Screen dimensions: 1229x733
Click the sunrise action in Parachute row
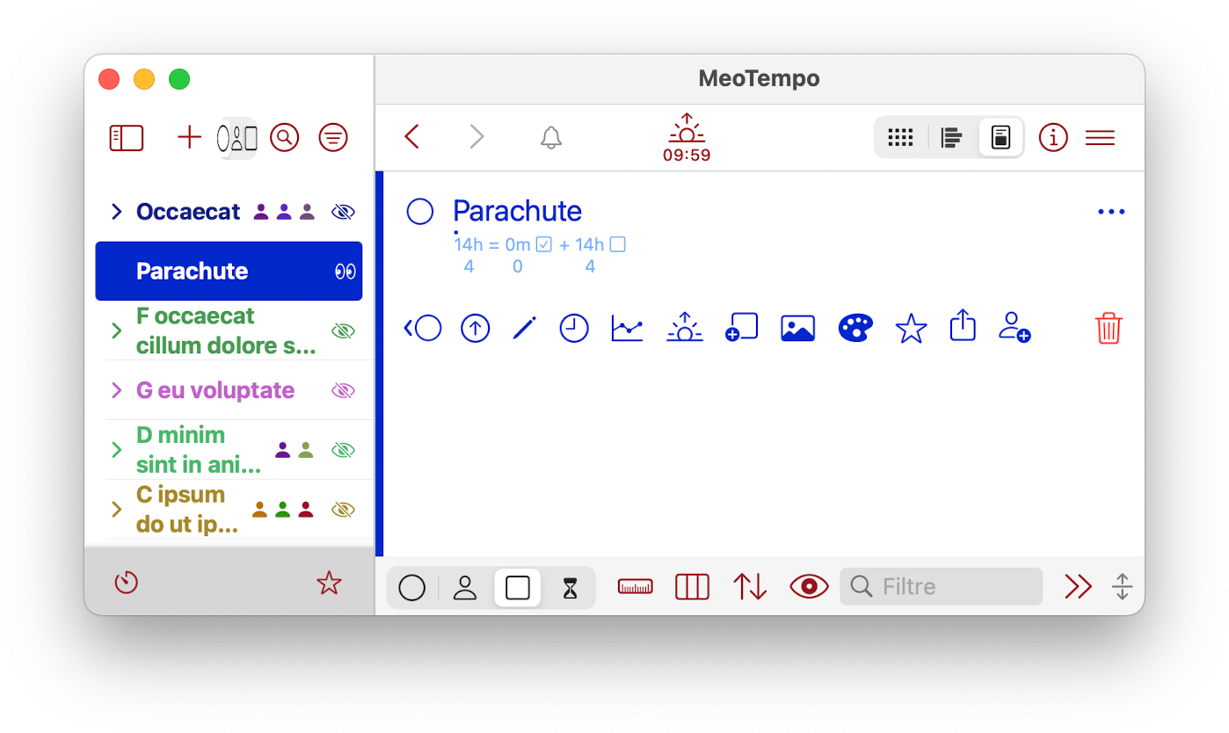[685, 327]
